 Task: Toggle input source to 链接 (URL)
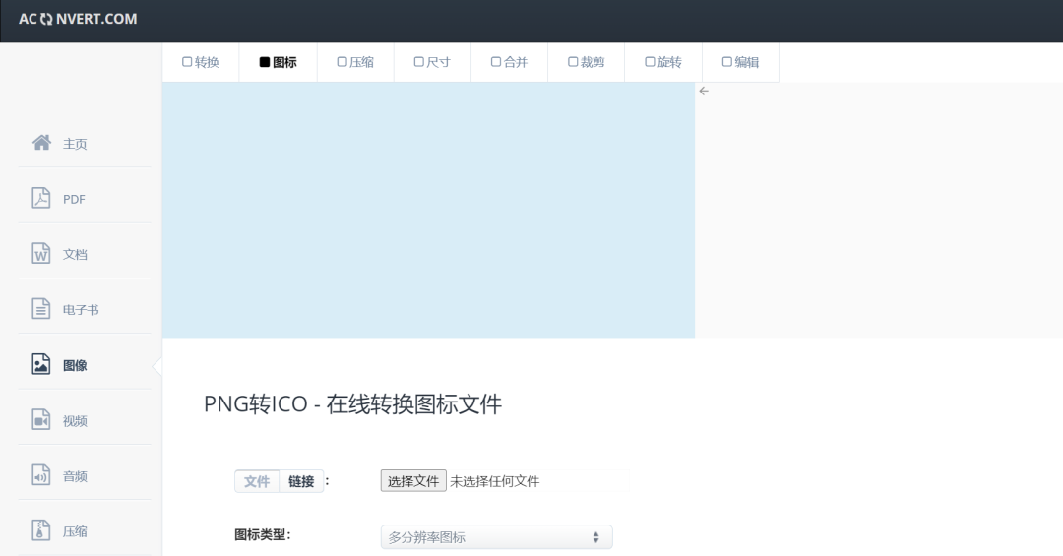(301, 481)
